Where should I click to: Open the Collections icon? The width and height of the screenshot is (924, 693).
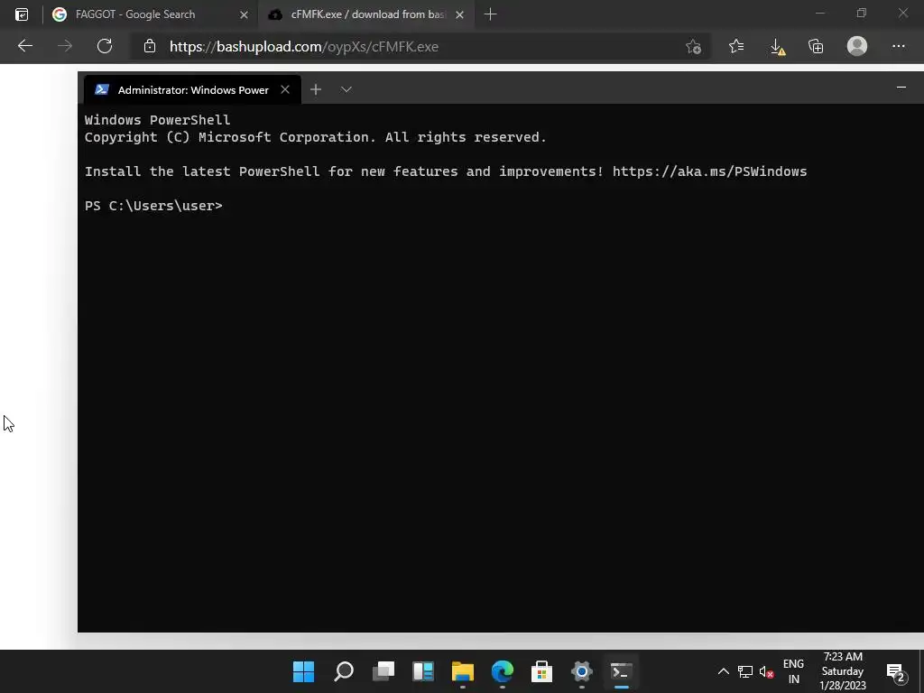pyautogui.click(x=816, y=46)
